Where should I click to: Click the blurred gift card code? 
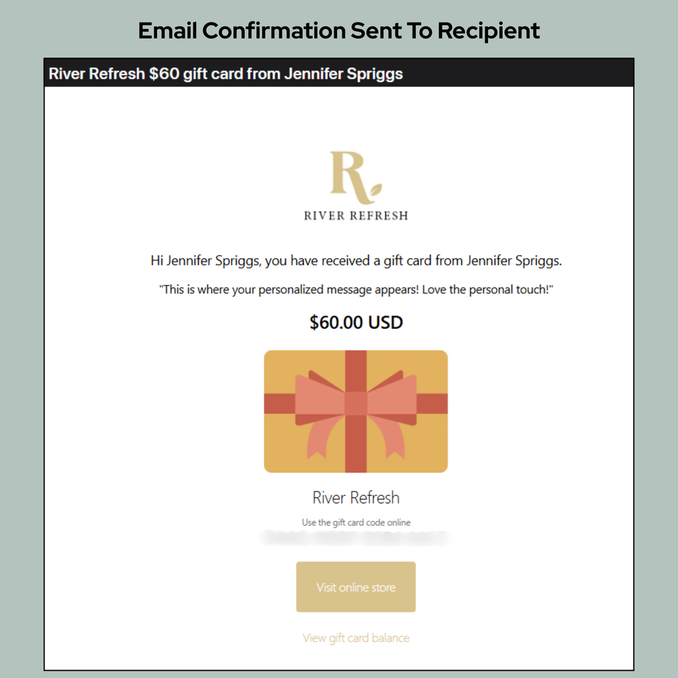click(x=356, y=536)
